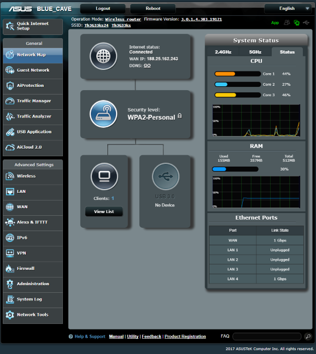Image resolution: width=316 pixels, height=354 pixels.
Task: Click the WAN IP 188.25.162.243 text
Action: click(162, 58)
